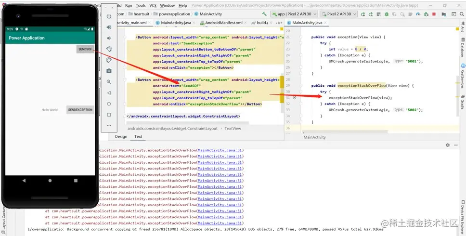
Task: Open the Device File Explorer tool window
Action: (463, 218)
